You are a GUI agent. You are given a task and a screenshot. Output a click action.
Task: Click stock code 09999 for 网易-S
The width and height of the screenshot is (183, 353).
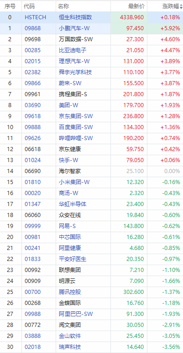(x=33, y=226)
